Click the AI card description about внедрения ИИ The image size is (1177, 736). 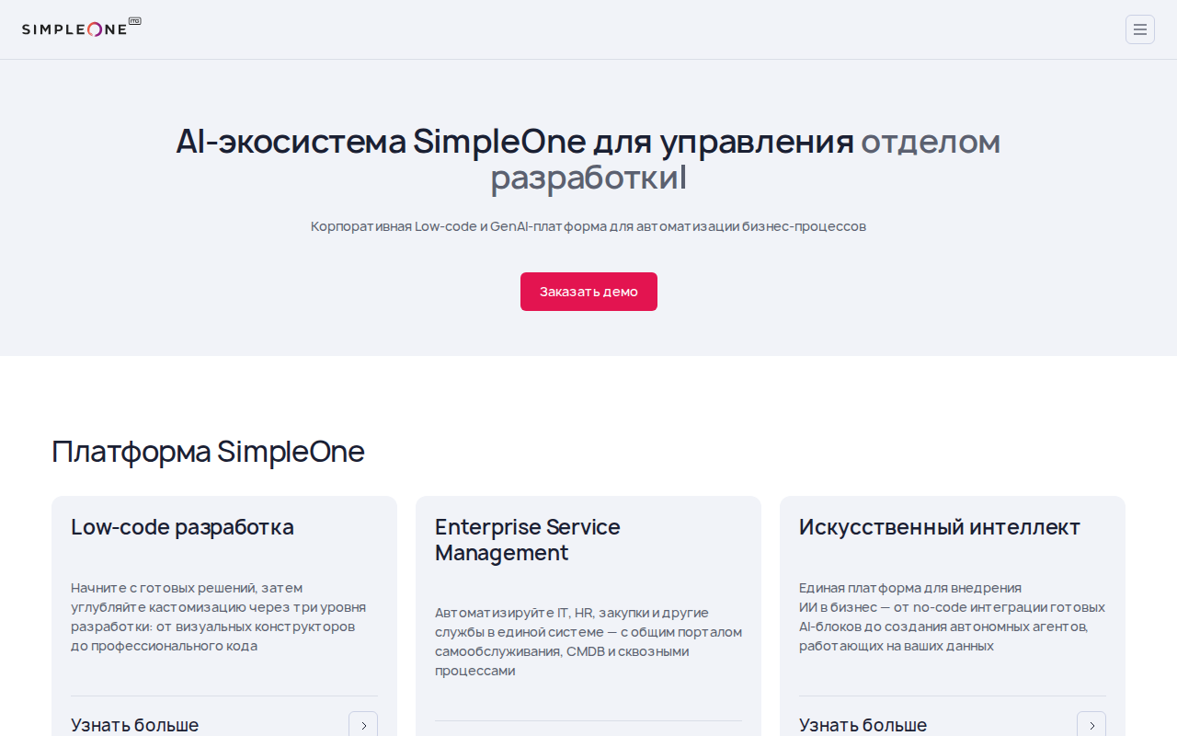[952, 616]
